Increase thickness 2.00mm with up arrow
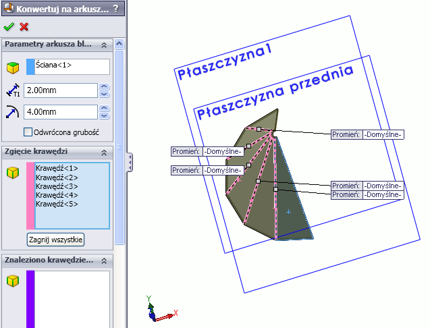This screenshot has height=328, width=430. 104,86
